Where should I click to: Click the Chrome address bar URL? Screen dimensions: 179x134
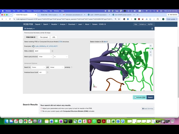65,19
